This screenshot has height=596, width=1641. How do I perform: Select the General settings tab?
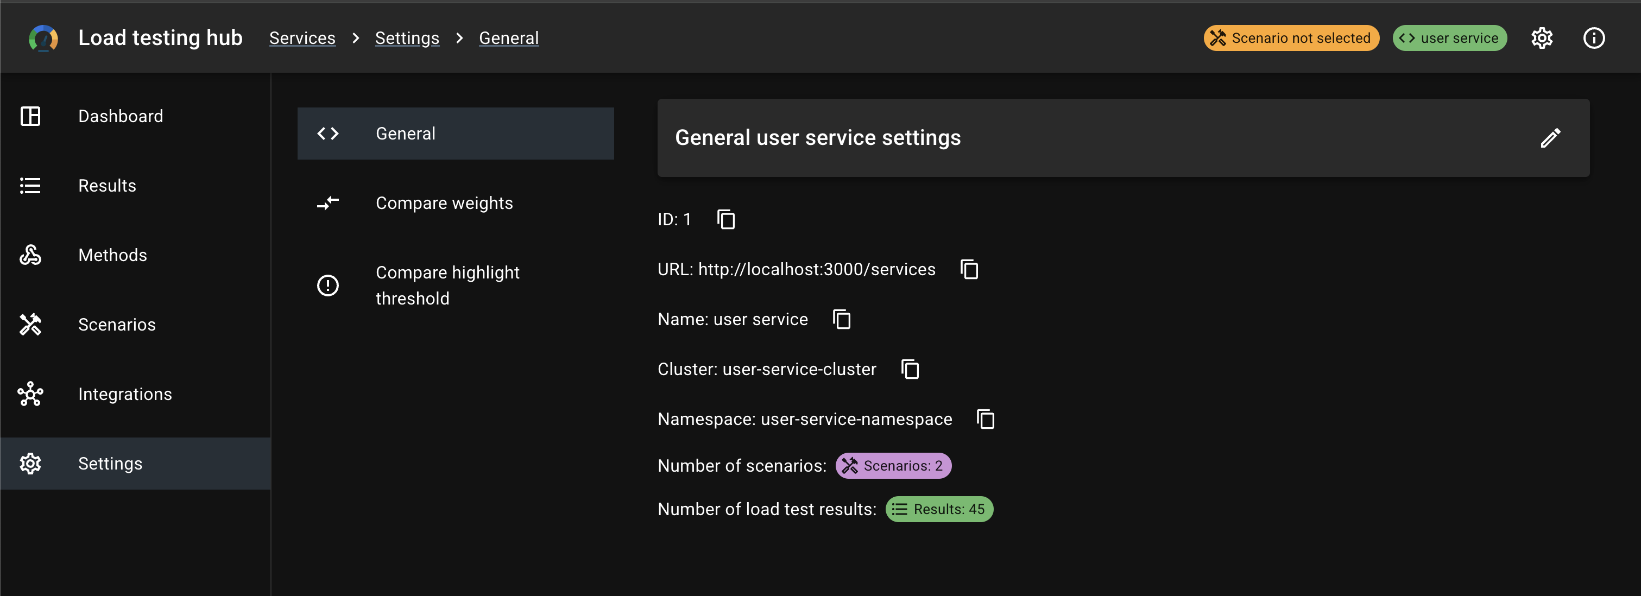point(456,133)
